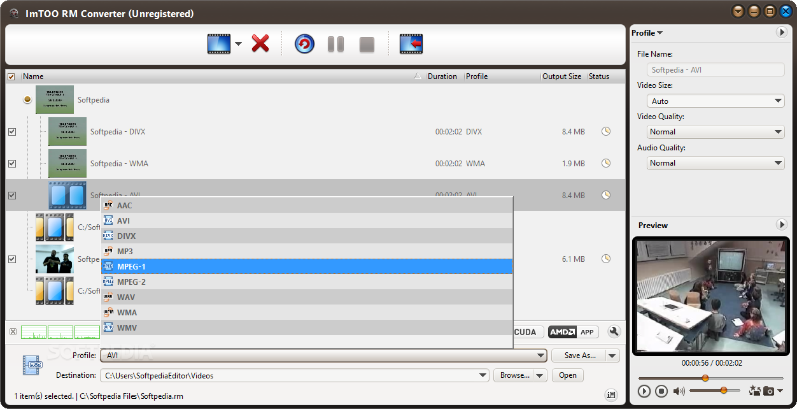797x409 pixels.
Task: Open settings with the wrench icon
Action: (x=614, y=331)
